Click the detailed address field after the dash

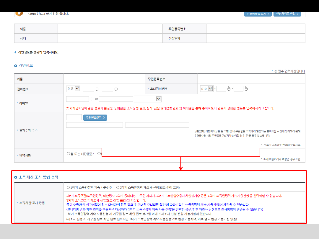click(x=157, y=125)
